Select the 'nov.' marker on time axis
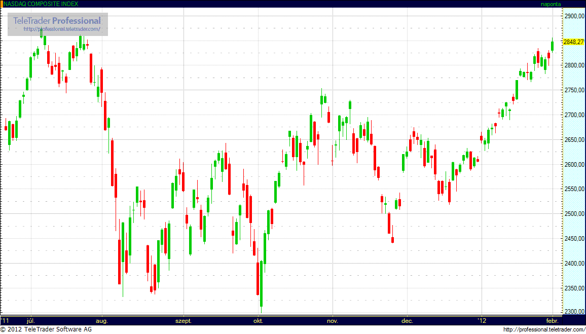 (332, 321)
